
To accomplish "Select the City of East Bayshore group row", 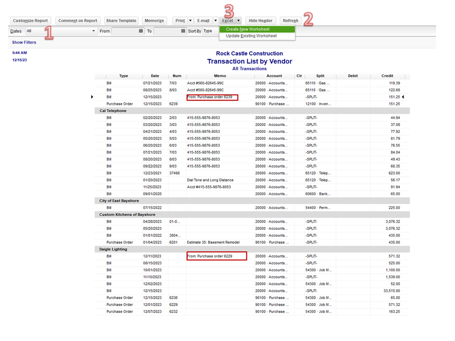I will 252,201.
